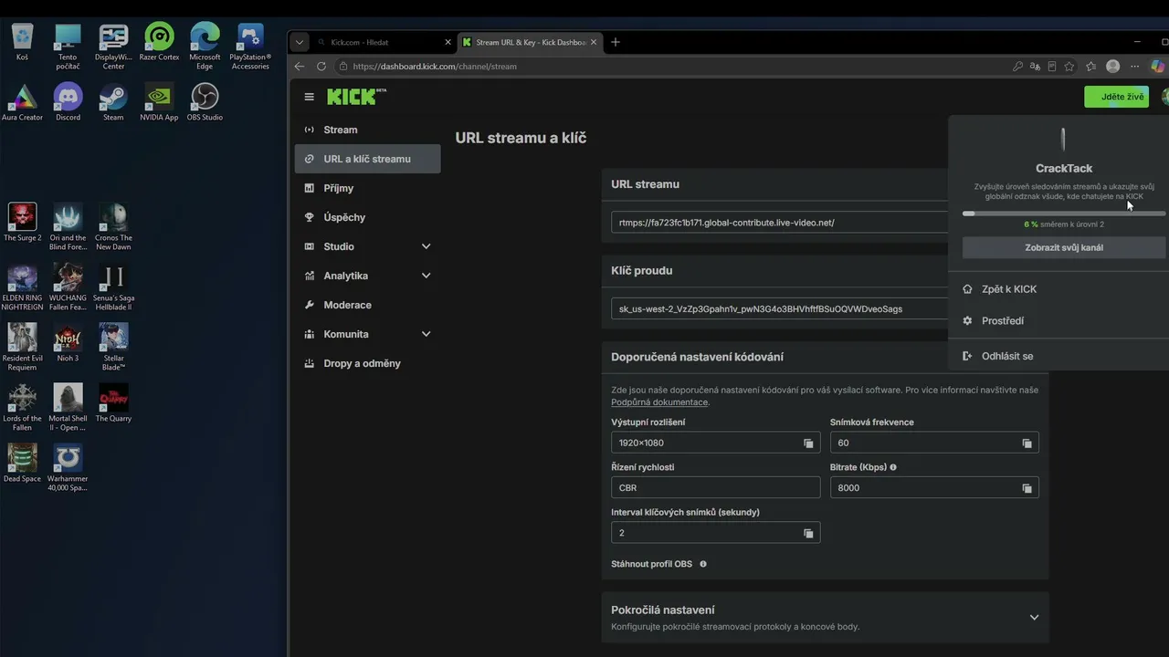Click the translate icon in the address bar
This screenshot has width=1169, height=657.
click(1035, 67)
